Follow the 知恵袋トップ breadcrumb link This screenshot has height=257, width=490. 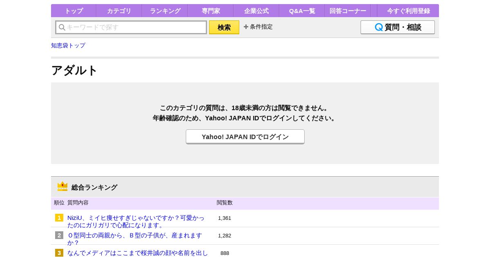pos(68,45)
